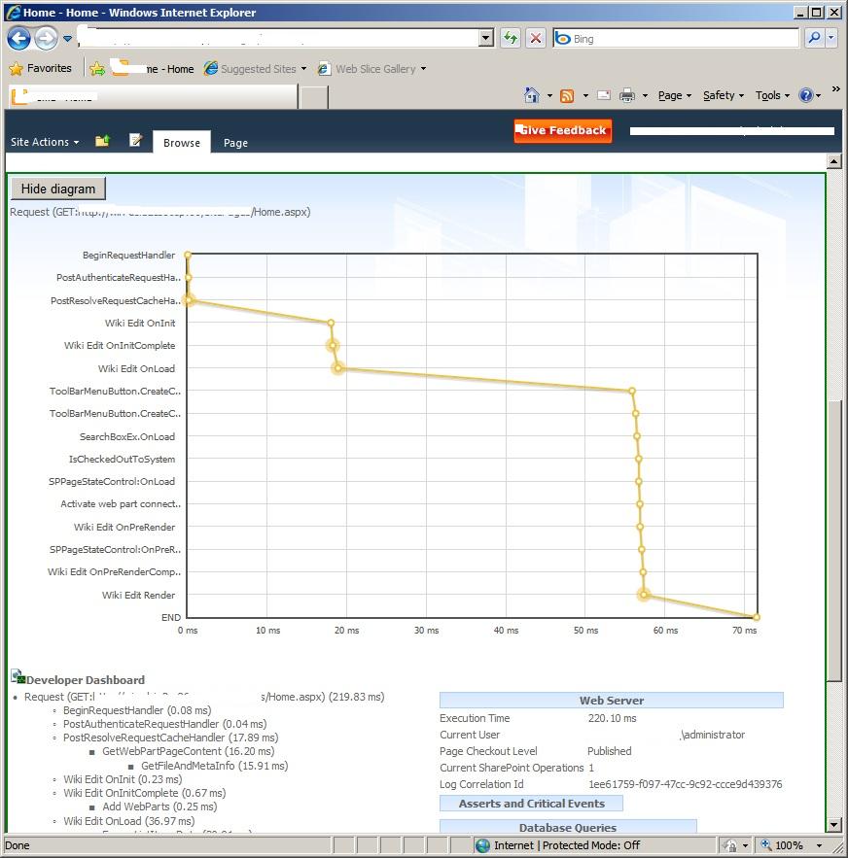Click the vertical scrollbar up arrow
This screenshot has height=858, width=848.
click(x=833, y=161)
